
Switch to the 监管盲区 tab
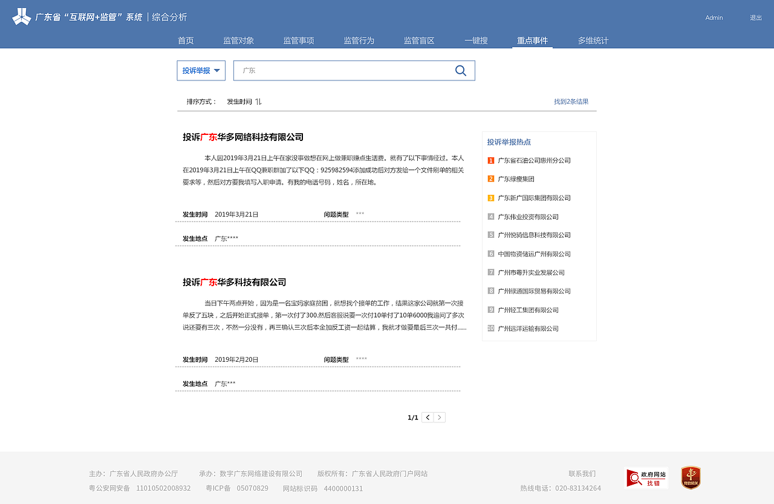419,40
